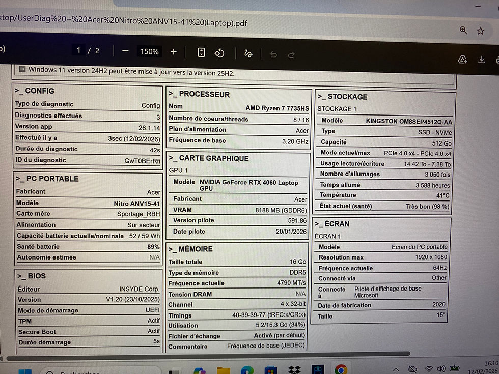Select SSD model KINGSTON OM8SEP4512Q-AA

[x=409, y=122]
